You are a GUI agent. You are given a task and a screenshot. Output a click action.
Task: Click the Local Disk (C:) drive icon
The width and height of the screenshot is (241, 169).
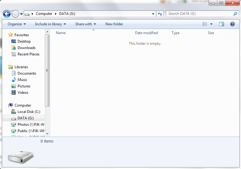pyautogui.click(x=14, y=111)
